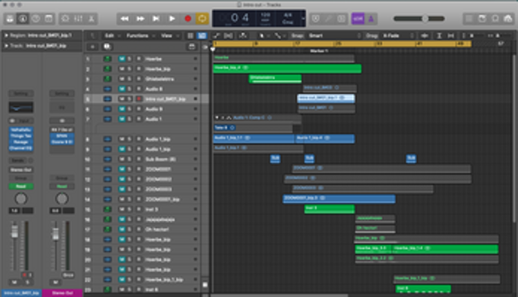
Task: Click the Rewind transport button
Action: point(124,19)
